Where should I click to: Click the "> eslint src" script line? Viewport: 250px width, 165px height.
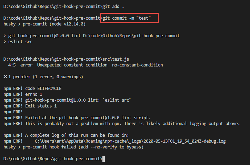point(18,42)
